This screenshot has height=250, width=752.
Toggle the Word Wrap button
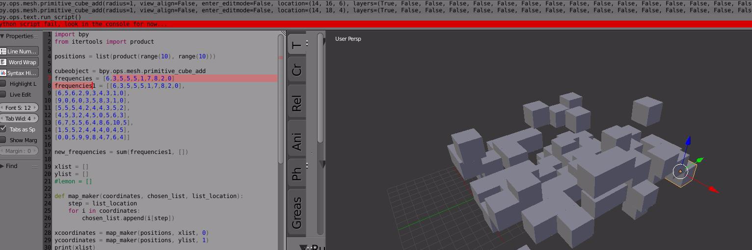pyautogui.click(x=19, y=62)
